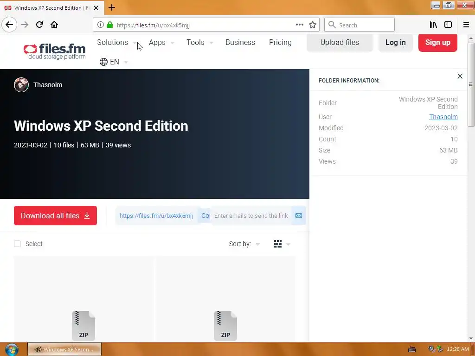Screen dimensions: 475x356
Task: Close the Folder Information panel
Action: tap(460, 76)
